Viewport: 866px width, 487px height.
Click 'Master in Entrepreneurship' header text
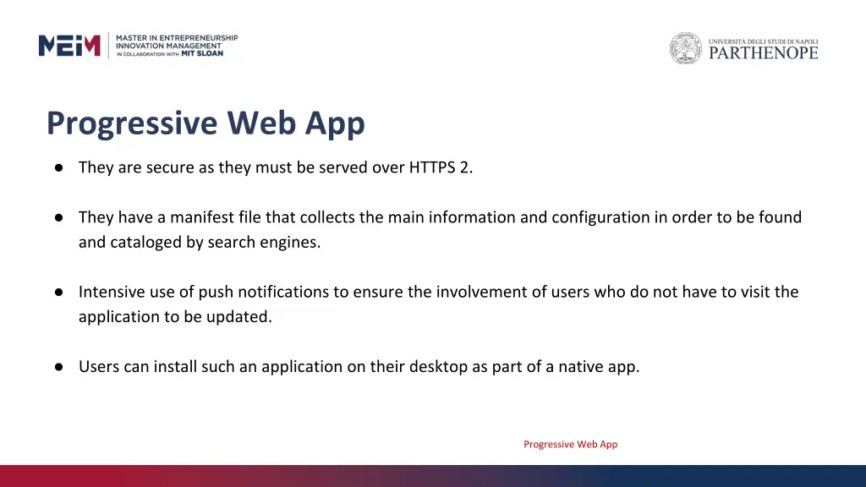pyautogui.click(x=177, y=38)
